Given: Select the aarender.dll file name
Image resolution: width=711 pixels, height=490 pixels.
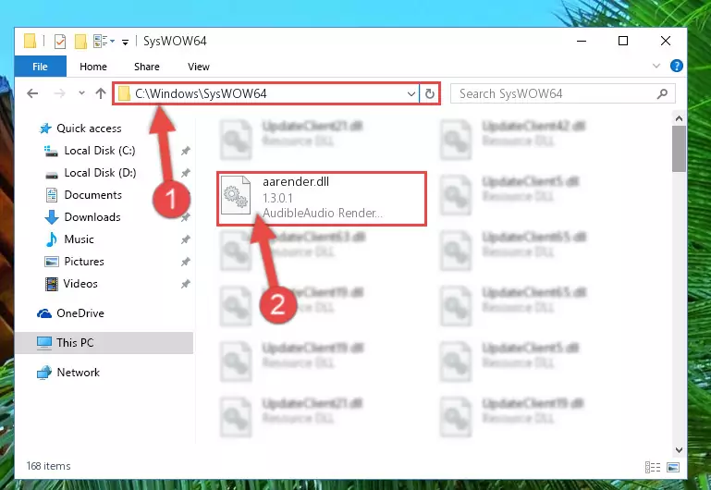Looking at the screenshot, I should (x=296, y=182).
